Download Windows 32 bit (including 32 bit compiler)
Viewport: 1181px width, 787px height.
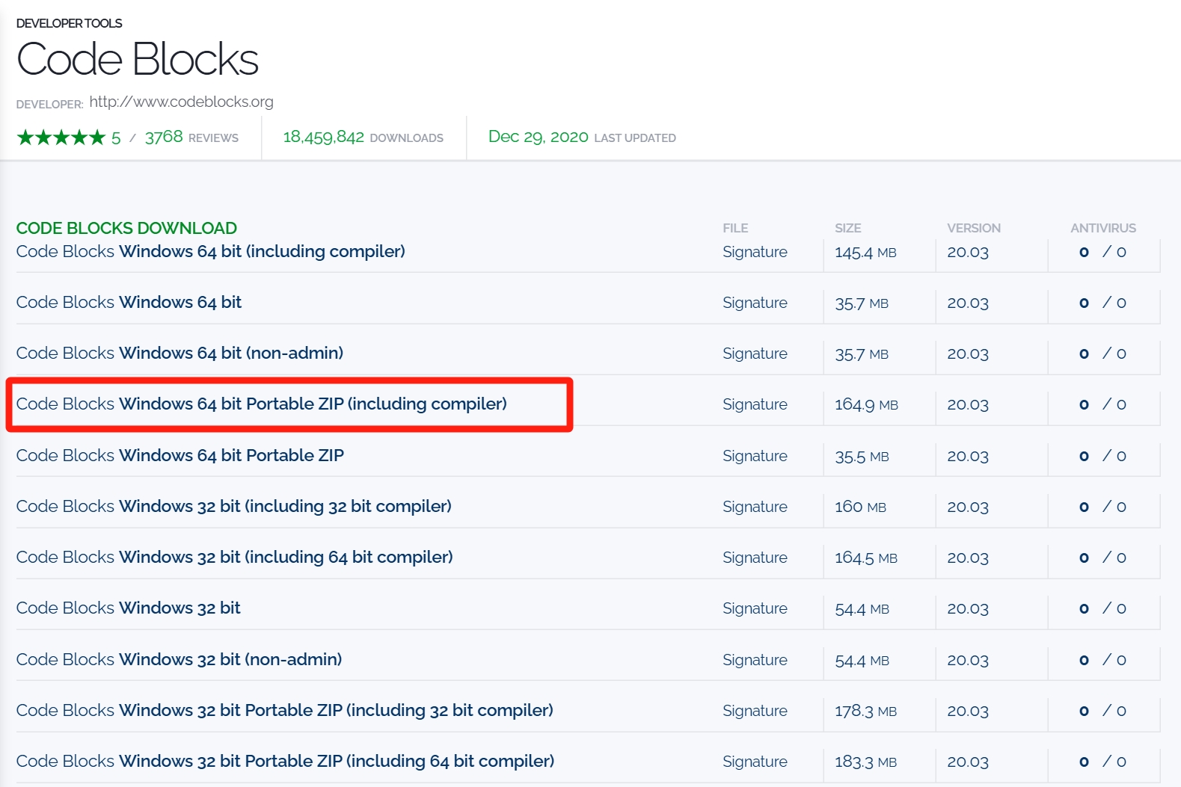coord(234,507)
